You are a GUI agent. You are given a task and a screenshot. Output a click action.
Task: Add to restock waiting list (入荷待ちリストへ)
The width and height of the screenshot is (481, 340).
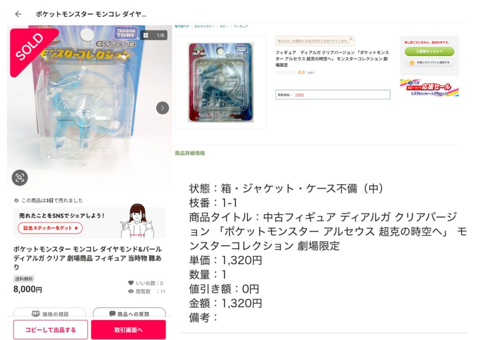tap(429, 52)
